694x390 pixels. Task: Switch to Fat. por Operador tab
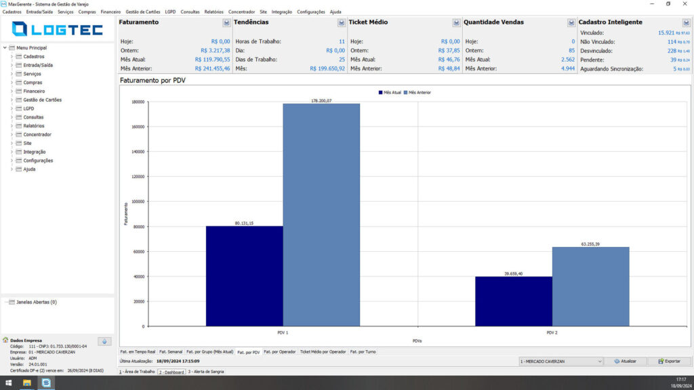point(280,352)
